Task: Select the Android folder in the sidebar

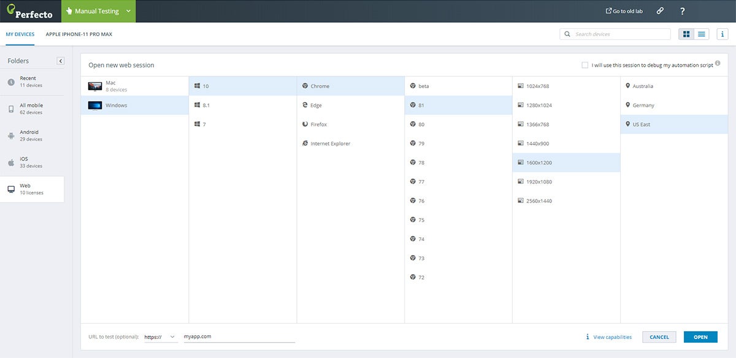Action: [x=29, y=135]
